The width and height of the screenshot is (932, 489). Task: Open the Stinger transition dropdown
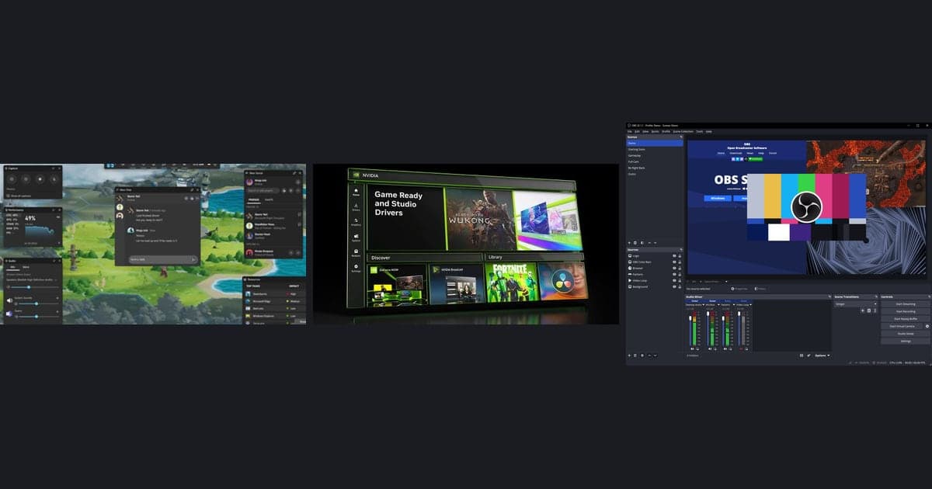click(x=856, y=303)
